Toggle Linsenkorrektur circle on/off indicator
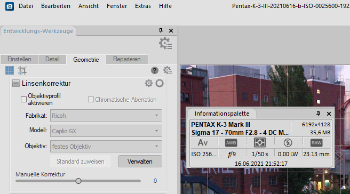 [x=160, y=83]
